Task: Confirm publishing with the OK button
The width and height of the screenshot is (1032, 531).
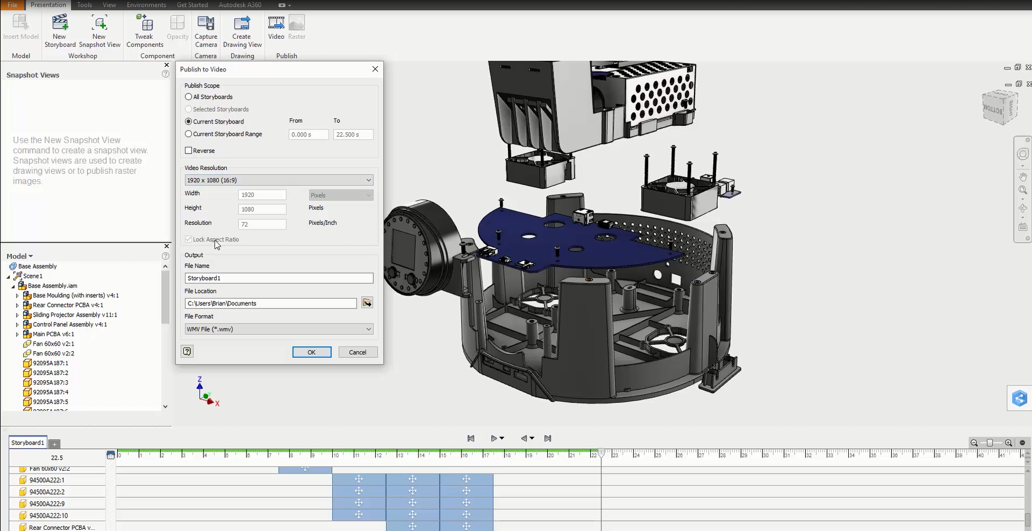Action: click(312, 352)
